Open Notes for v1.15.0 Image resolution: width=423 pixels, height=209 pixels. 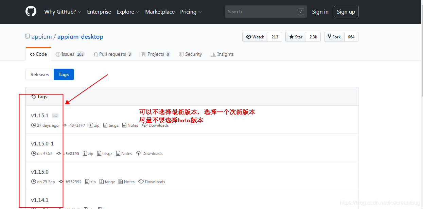[126, 182]
